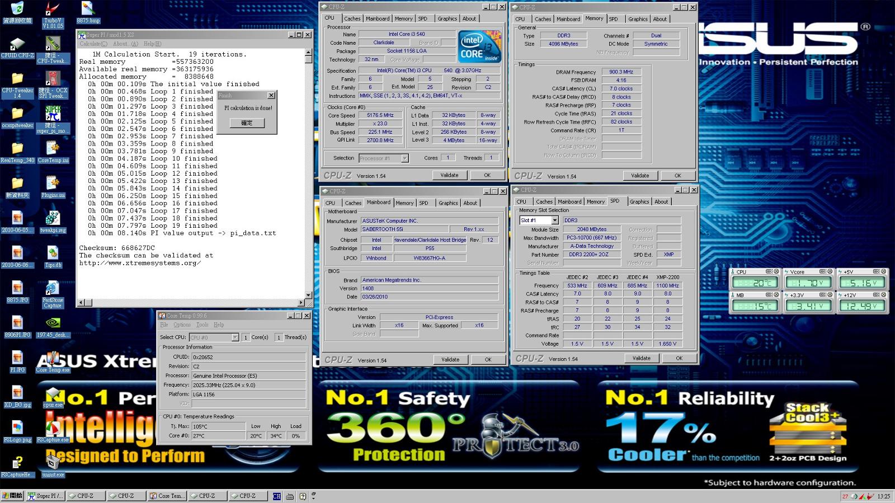
Task: Click the XMP-2200 frequency 1100 MHz cell
Action: 667,285
